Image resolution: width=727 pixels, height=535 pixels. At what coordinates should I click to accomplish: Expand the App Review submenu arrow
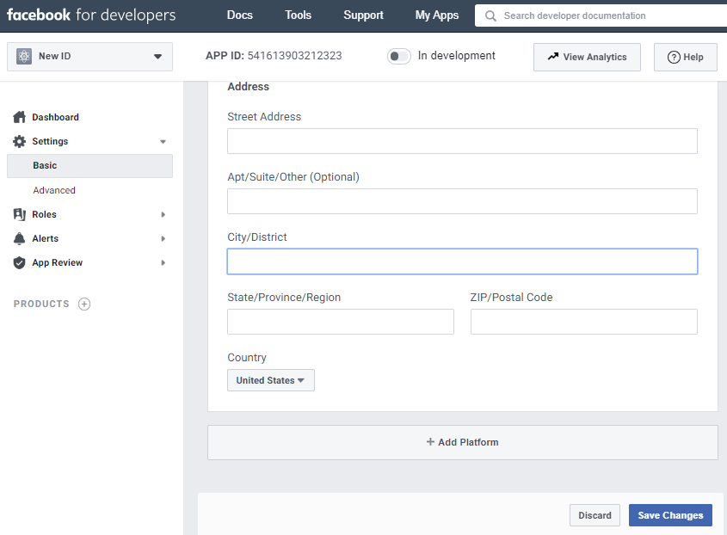point(163,262)
